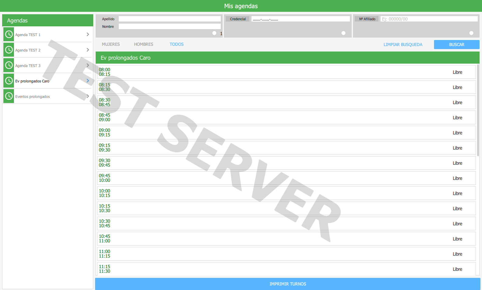Click the clock icon for Agenda TEST 3

tap(9, 65)
